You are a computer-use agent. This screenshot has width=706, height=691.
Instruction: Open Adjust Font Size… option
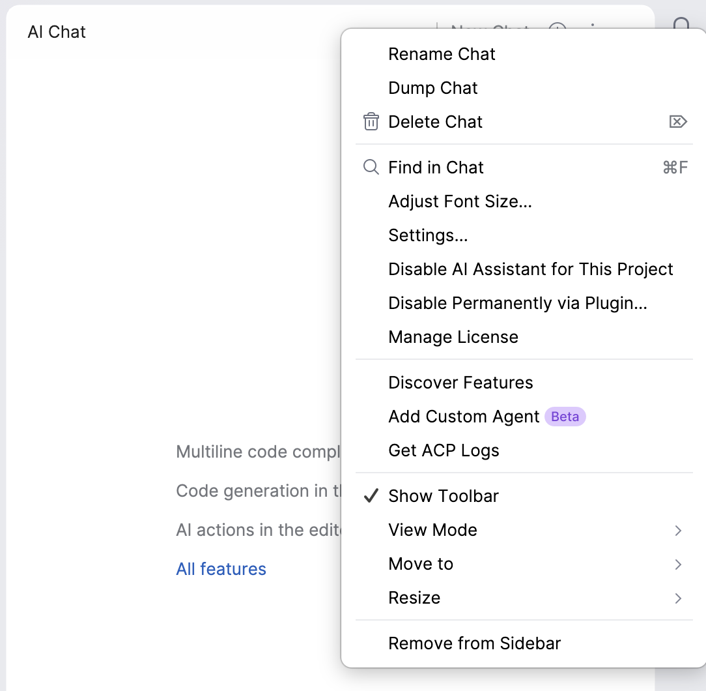point(524,201)
